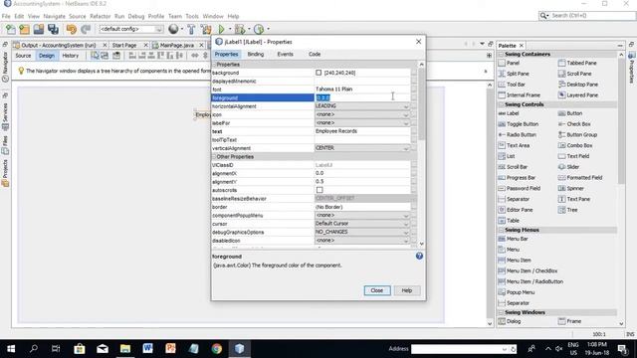The height and width of the screenshot is (358, 637).
Task: Click the text property value field
Action: click(x=362, y=131)
